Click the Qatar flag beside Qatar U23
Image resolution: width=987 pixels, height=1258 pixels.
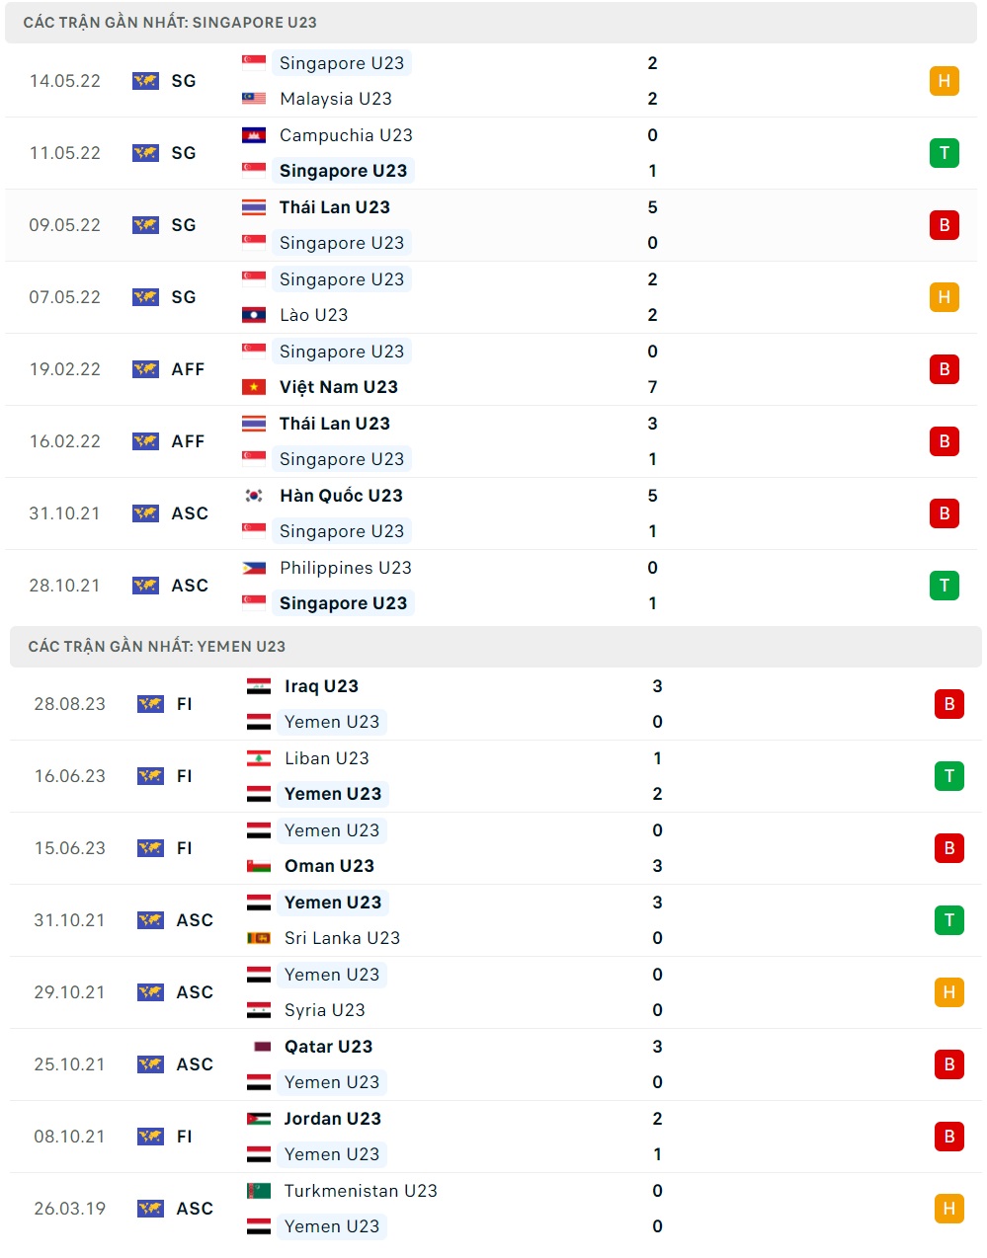(259, 1047)
